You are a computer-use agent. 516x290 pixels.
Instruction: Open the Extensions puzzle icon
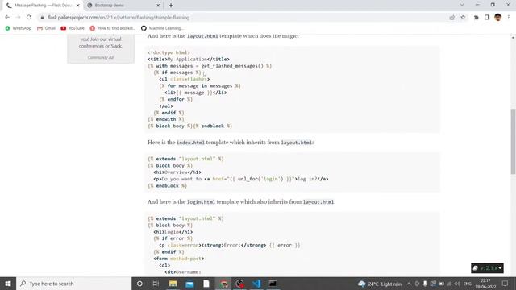coord(476,18)
